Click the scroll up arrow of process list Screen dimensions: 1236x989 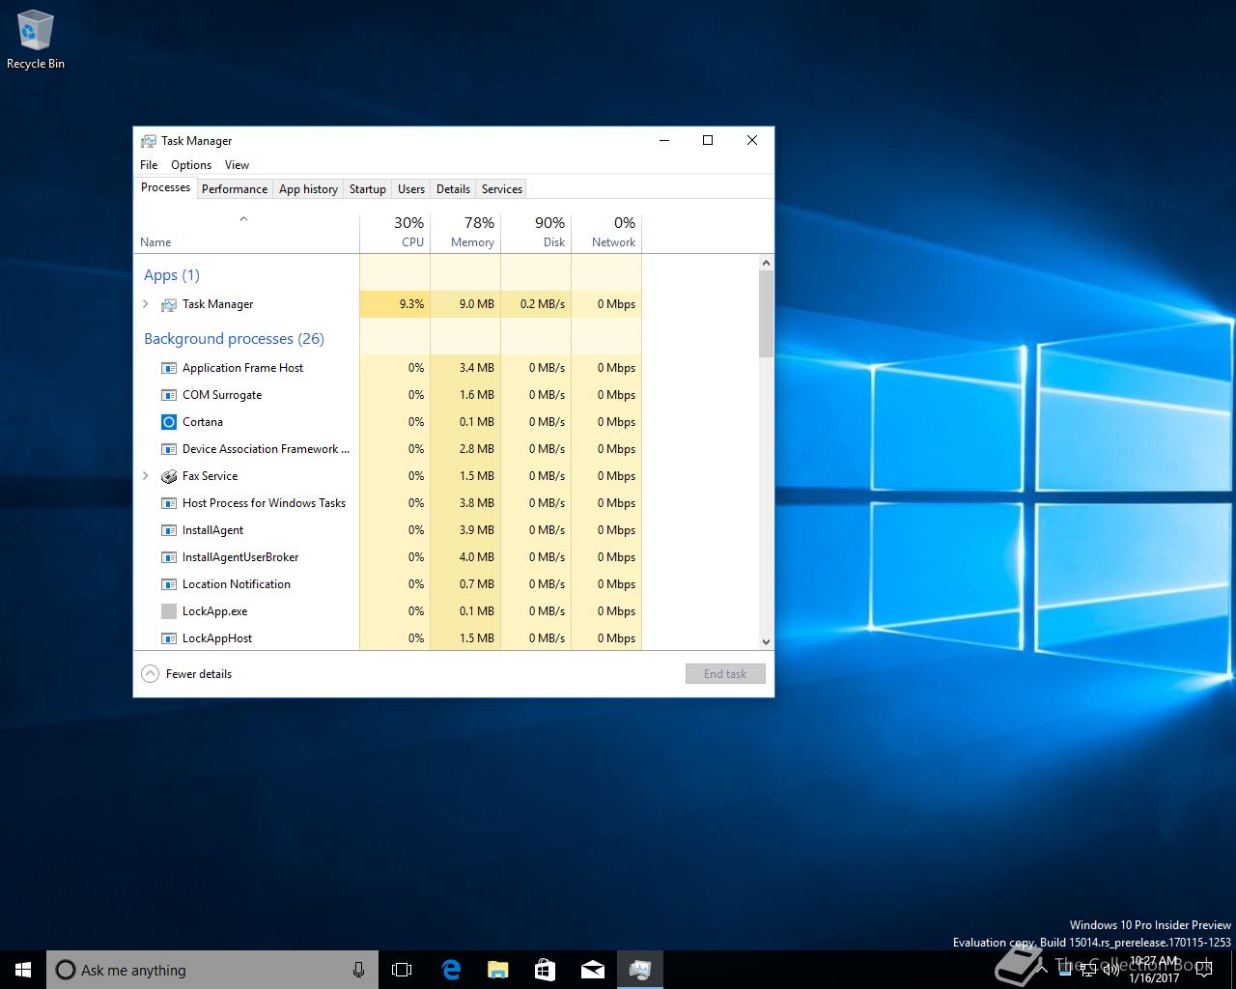click(x=766, y=263)
